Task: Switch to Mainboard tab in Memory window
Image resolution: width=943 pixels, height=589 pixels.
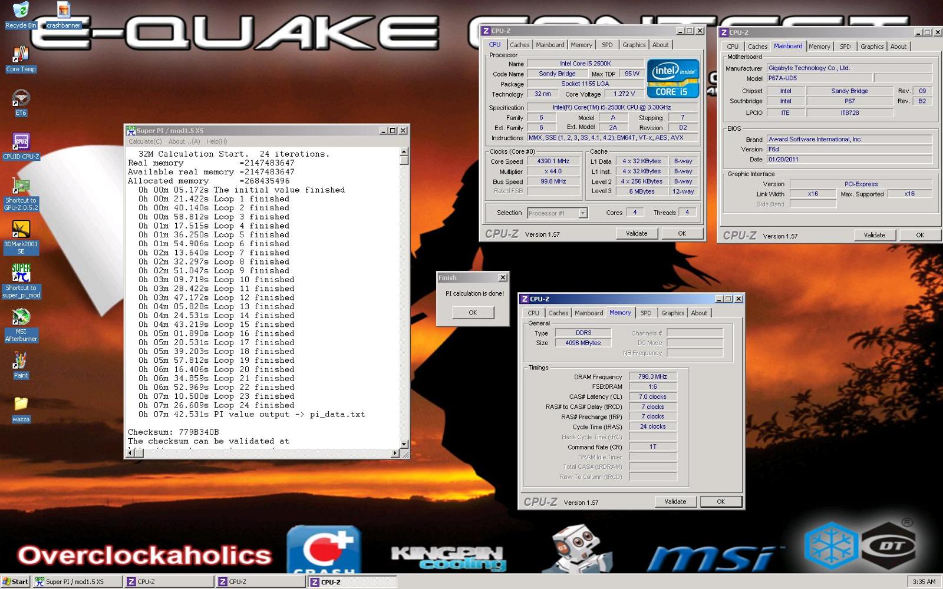Action: coord(589,313)
